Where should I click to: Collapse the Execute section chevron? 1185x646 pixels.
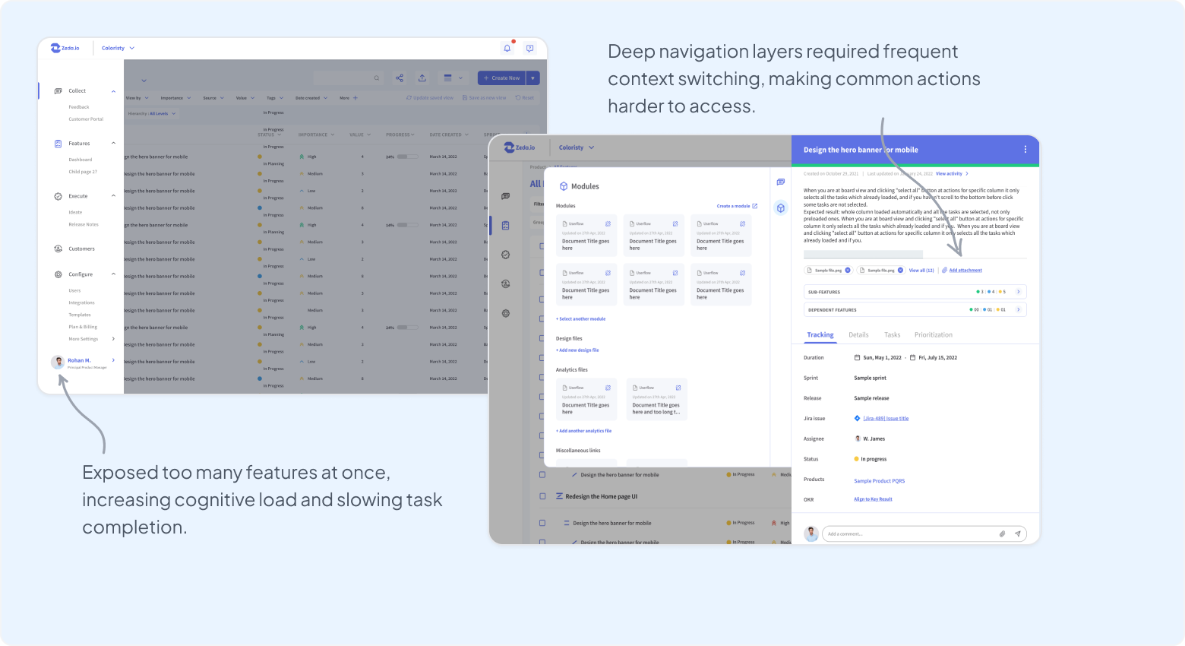point(114,196)
